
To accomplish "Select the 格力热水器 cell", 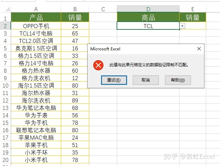I will (x=36, y=71).
